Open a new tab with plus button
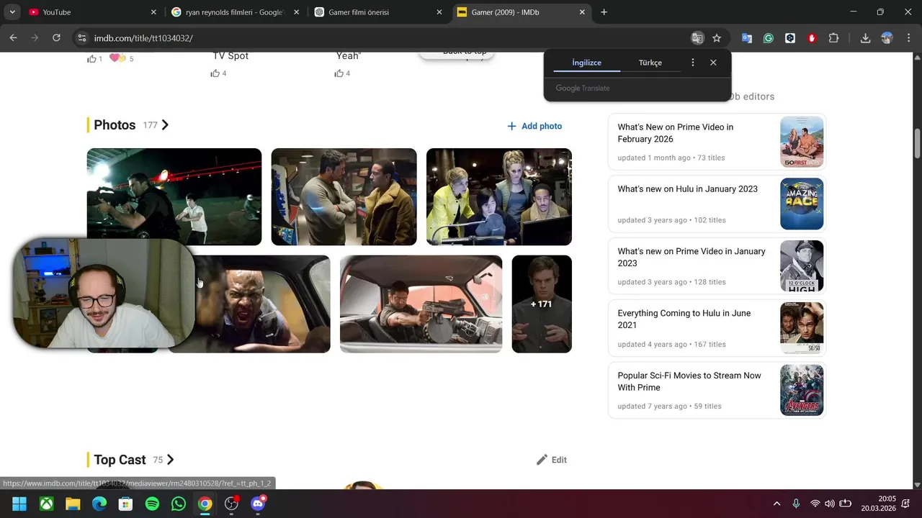Image resolution: width=922 pixels, height=518 pixels. click(x=604, y=12)
